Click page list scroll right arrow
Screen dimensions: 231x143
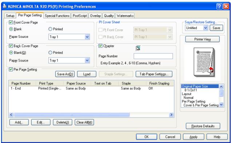point(171,115)
